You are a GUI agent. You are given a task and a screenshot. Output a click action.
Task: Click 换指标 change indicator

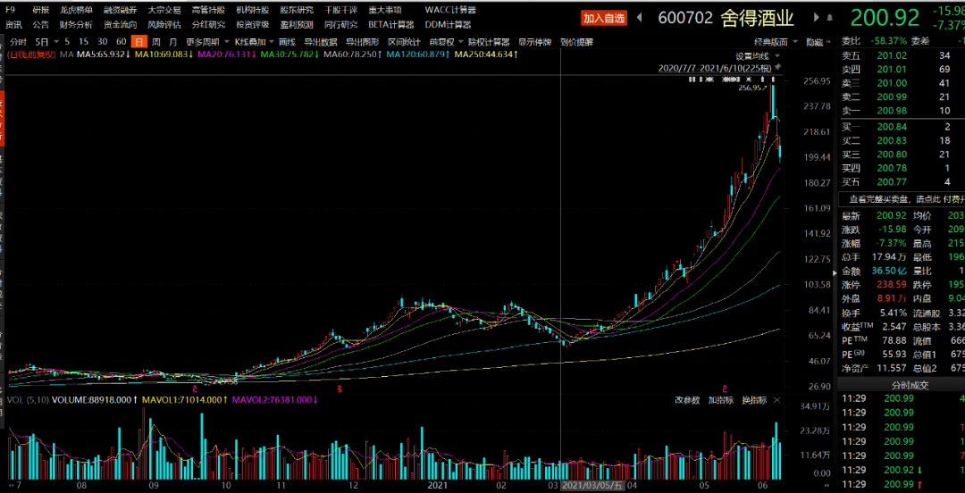[754, 400]
